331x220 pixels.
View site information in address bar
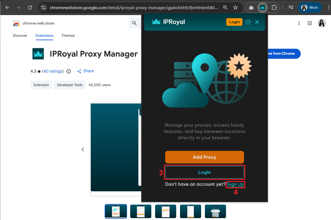click(x=44, y=8)
